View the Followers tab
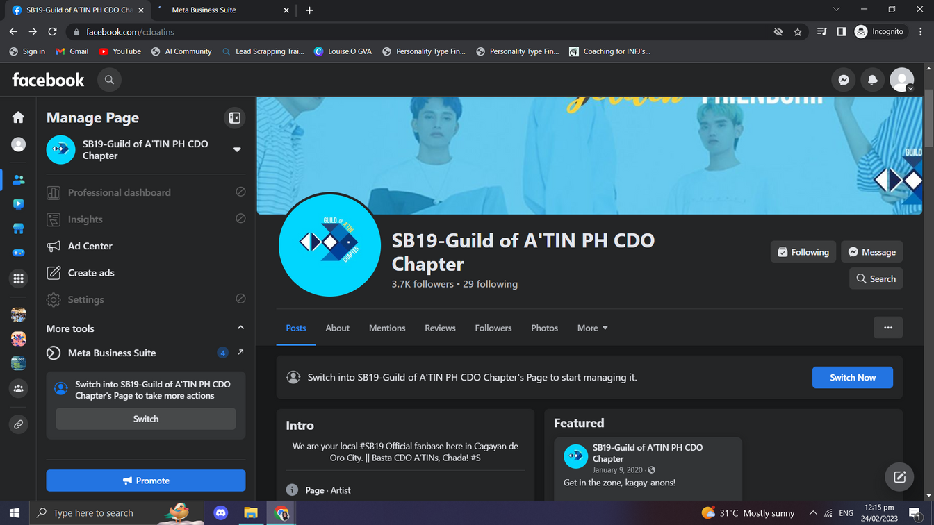This screenshot has height=525, width=934. pos(493,328)
